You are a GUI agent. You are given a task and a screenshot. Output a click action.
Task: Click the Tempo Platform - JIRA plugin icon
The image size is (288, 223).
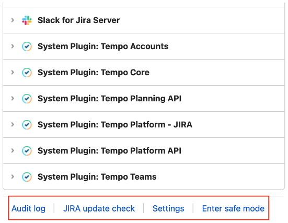coord(27,125)
